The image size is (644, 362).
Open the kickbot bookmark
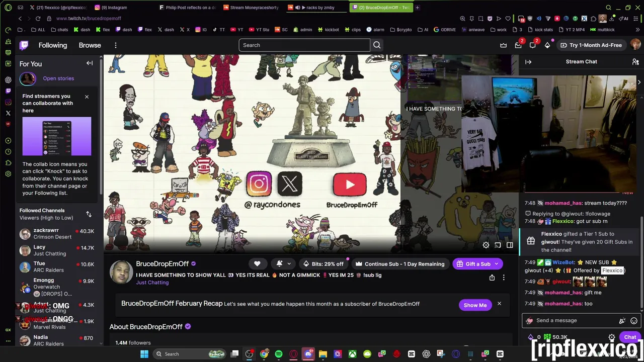pyautogui.click(x=328, y=30)
